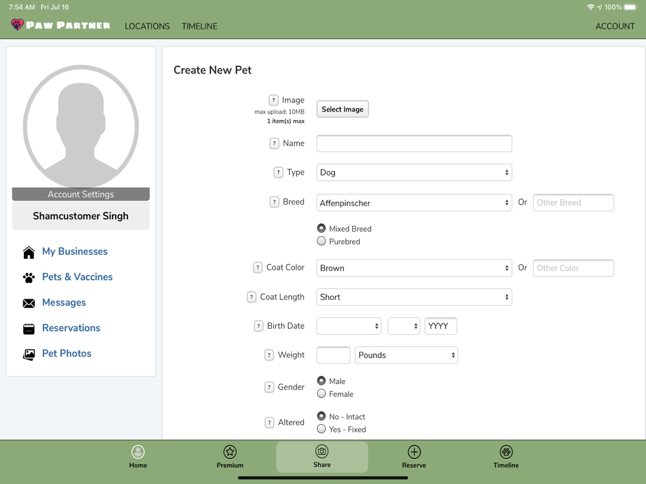Click the help icon beside Name
This screenshot has height=484, width=646.
pyautogui.click(x=275, y=143)
